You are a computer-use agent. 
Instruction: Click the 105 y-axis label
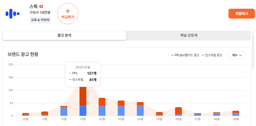coord(11,90)
